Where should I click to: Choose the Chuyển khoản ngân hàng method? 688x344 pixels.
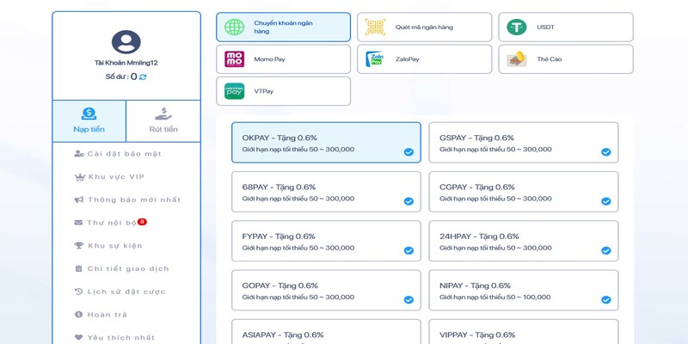point(283,27)
